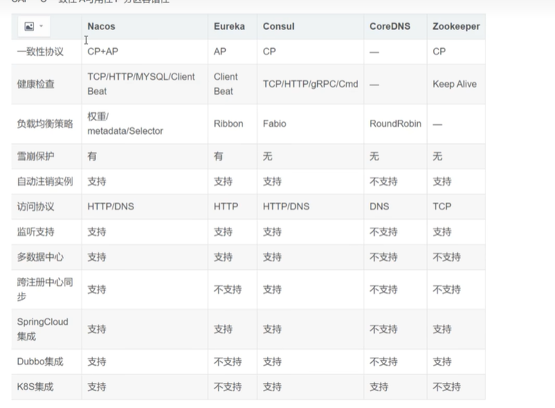Viewport: 555px width, 408px height.
Task: Click the SpringCloud集成 row label
Action: (x=42, y=328)
